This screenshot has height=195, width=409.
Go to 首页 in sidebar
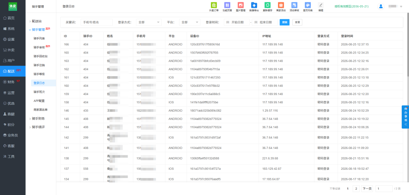13,18
